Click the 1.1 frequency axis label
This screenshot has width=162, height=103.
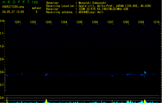[x=2, y=33]
